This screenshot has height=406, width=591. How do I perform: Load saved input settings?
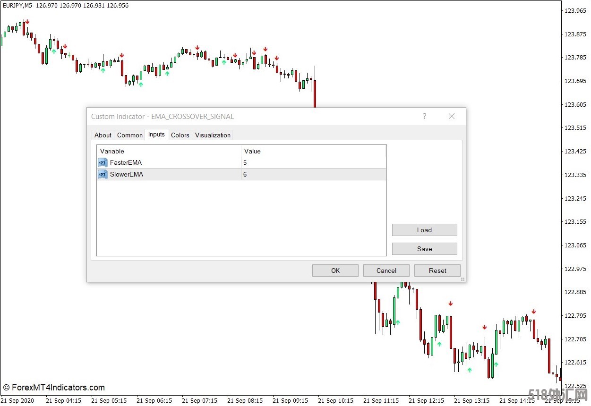pos(424,230)
